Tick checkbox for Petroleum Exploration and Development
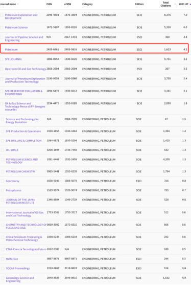 [x=2, y=15]
